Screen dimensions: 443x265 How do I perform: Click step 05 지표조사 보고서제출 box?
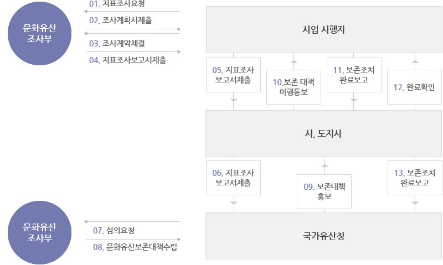233,75
